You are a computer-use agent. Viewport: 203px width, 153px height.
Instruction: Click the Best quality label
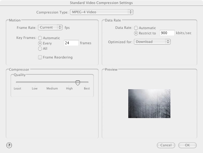pos(87,88)
